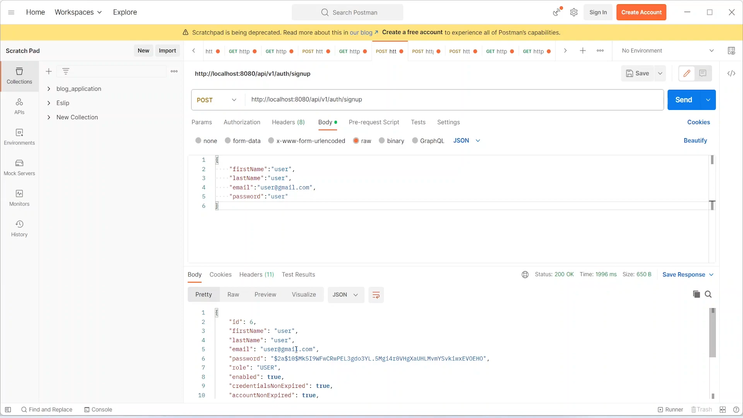Expand the New Collection item

tap(49, 117)
